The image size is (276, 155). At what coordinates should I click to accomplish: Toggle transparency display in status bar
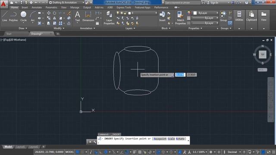140,152
